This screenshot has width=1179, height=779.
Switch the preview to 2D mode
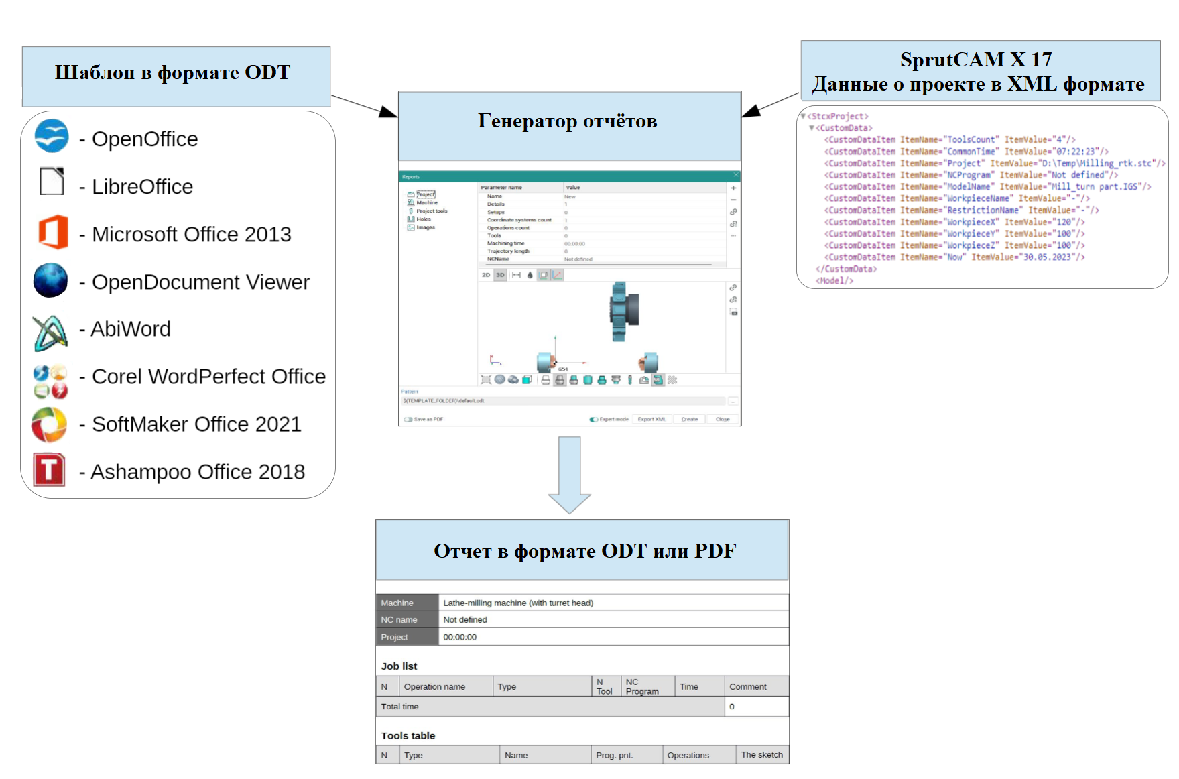(486, 275)
